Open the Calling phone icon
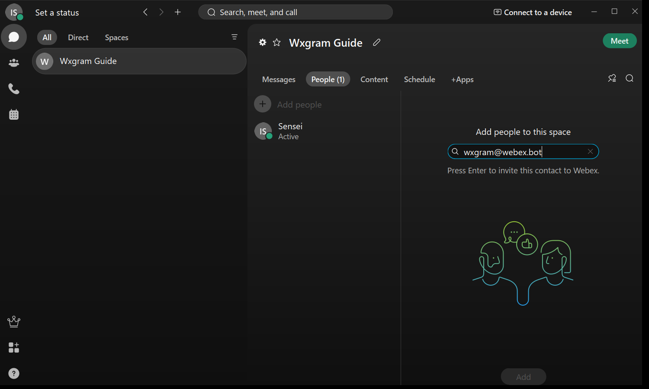 pyautogui.click(x=14, y=89)
